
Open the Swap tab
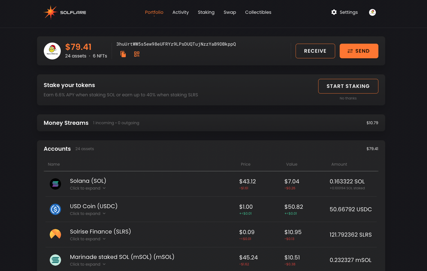pos(230,12)
